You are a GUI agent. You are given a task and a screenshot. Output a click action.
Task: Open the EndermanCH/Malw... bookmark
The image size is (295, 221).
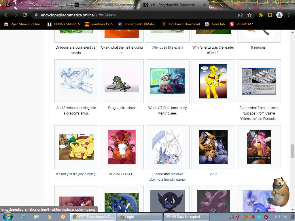click(x=137, y=24)
